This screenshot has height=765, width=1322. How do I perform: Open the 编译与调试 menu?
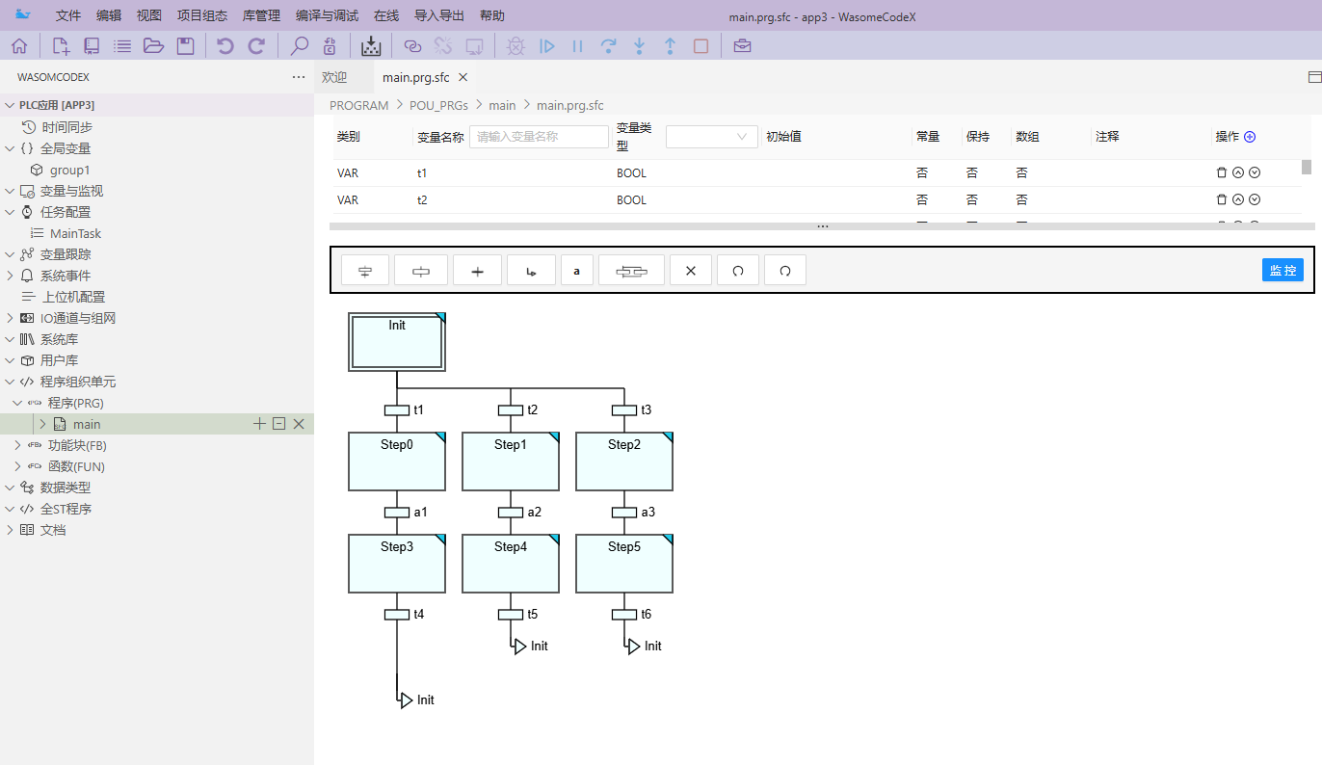click(x=328, y=15)
